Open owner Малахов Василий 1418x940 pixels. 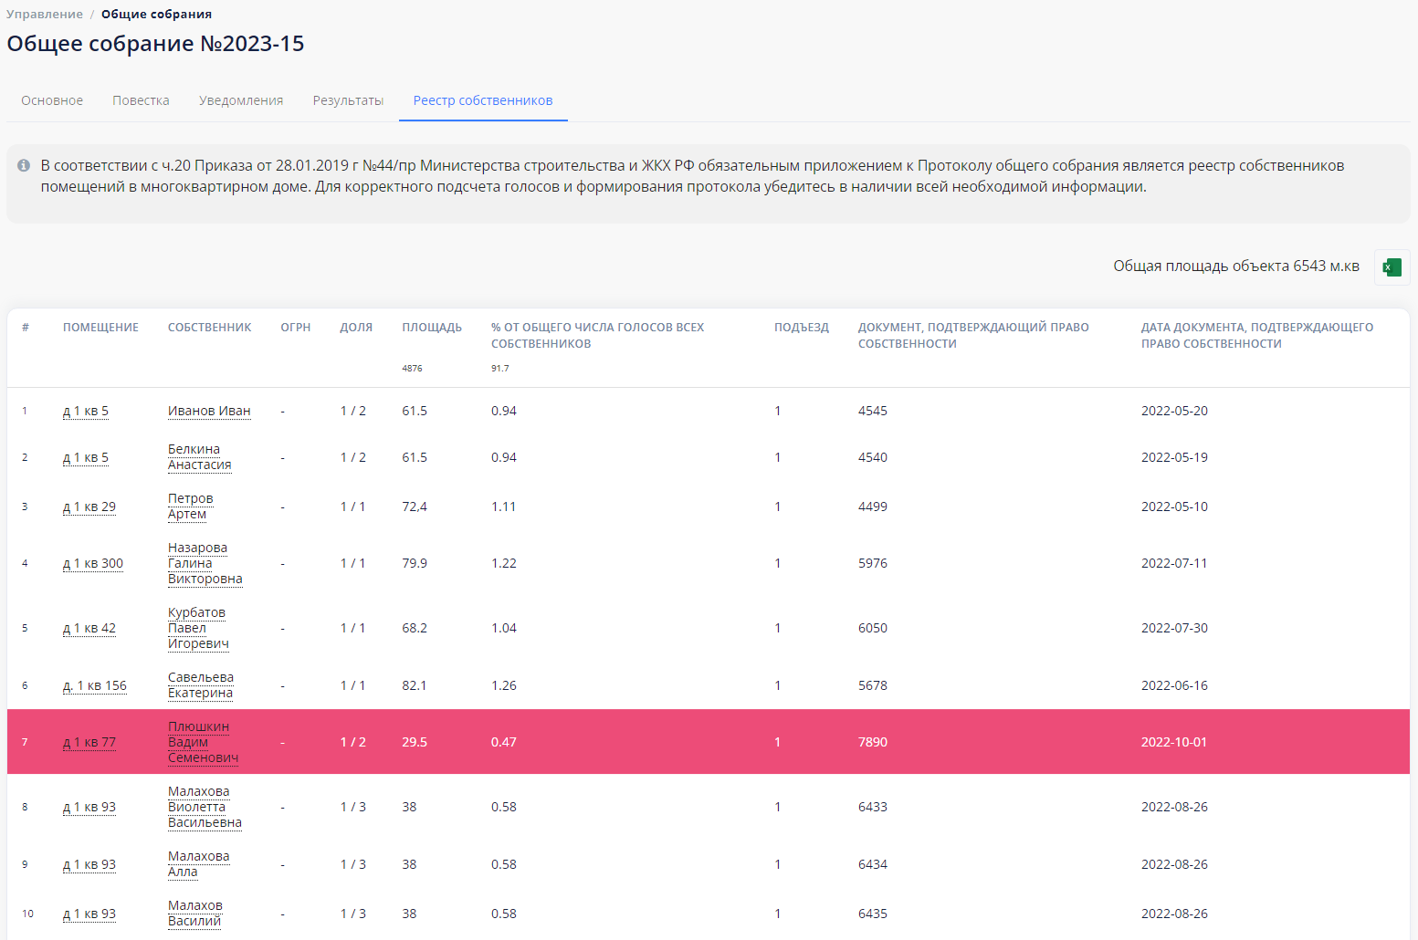195,914
